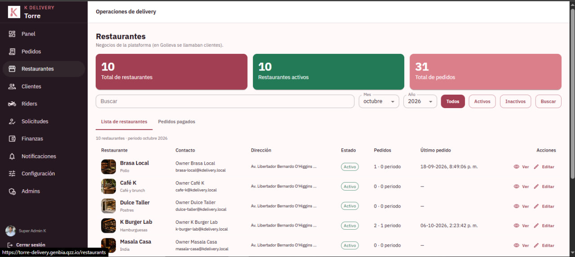Viewport: 575px width, 257px height.
Task: Open the Configuración sliders icon
Action: coord(12,174)
